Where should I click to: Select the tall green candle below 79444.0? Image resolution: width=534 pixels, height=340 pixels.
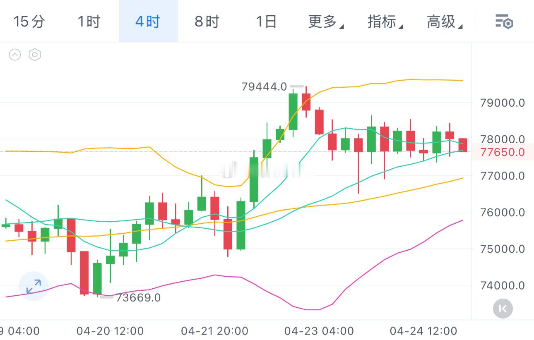point(293,112)
